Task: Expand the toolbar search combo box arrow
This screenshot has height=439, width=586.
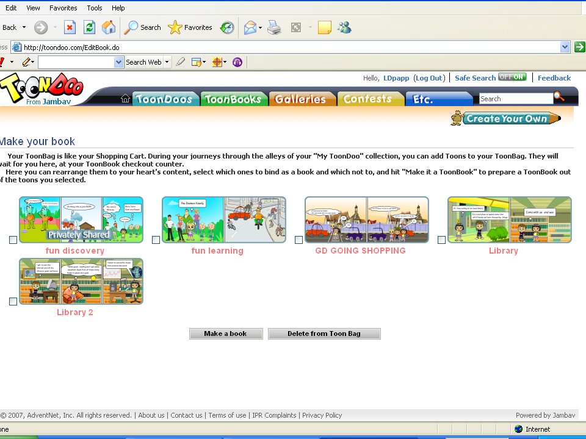Action: click(118, 62)
